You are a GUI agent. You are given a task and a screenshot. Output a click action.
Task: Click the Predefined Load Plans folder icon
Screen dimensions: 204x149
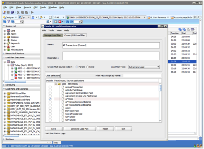point(8,100)
